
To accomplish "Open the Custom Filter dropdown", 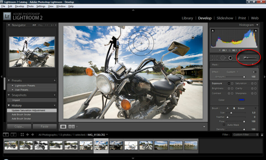I will 245,135.
